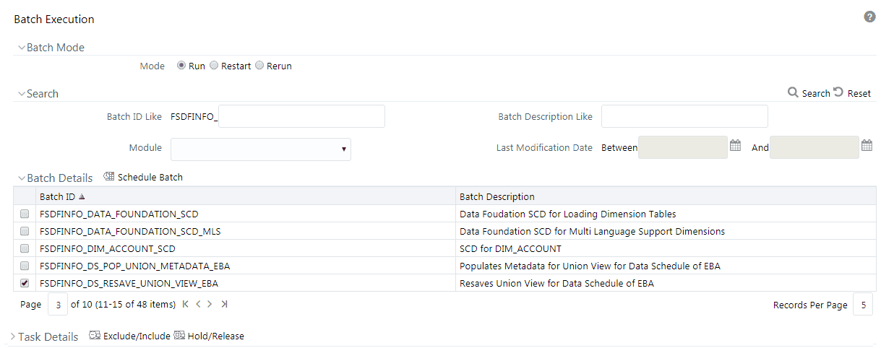Open the Module dropdown
881x348 pixels.
coord(261,149)
